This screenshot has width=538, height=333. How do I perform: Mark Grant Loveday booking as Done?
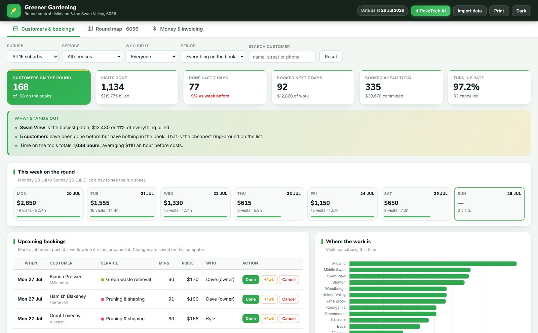tap(251, 319)
